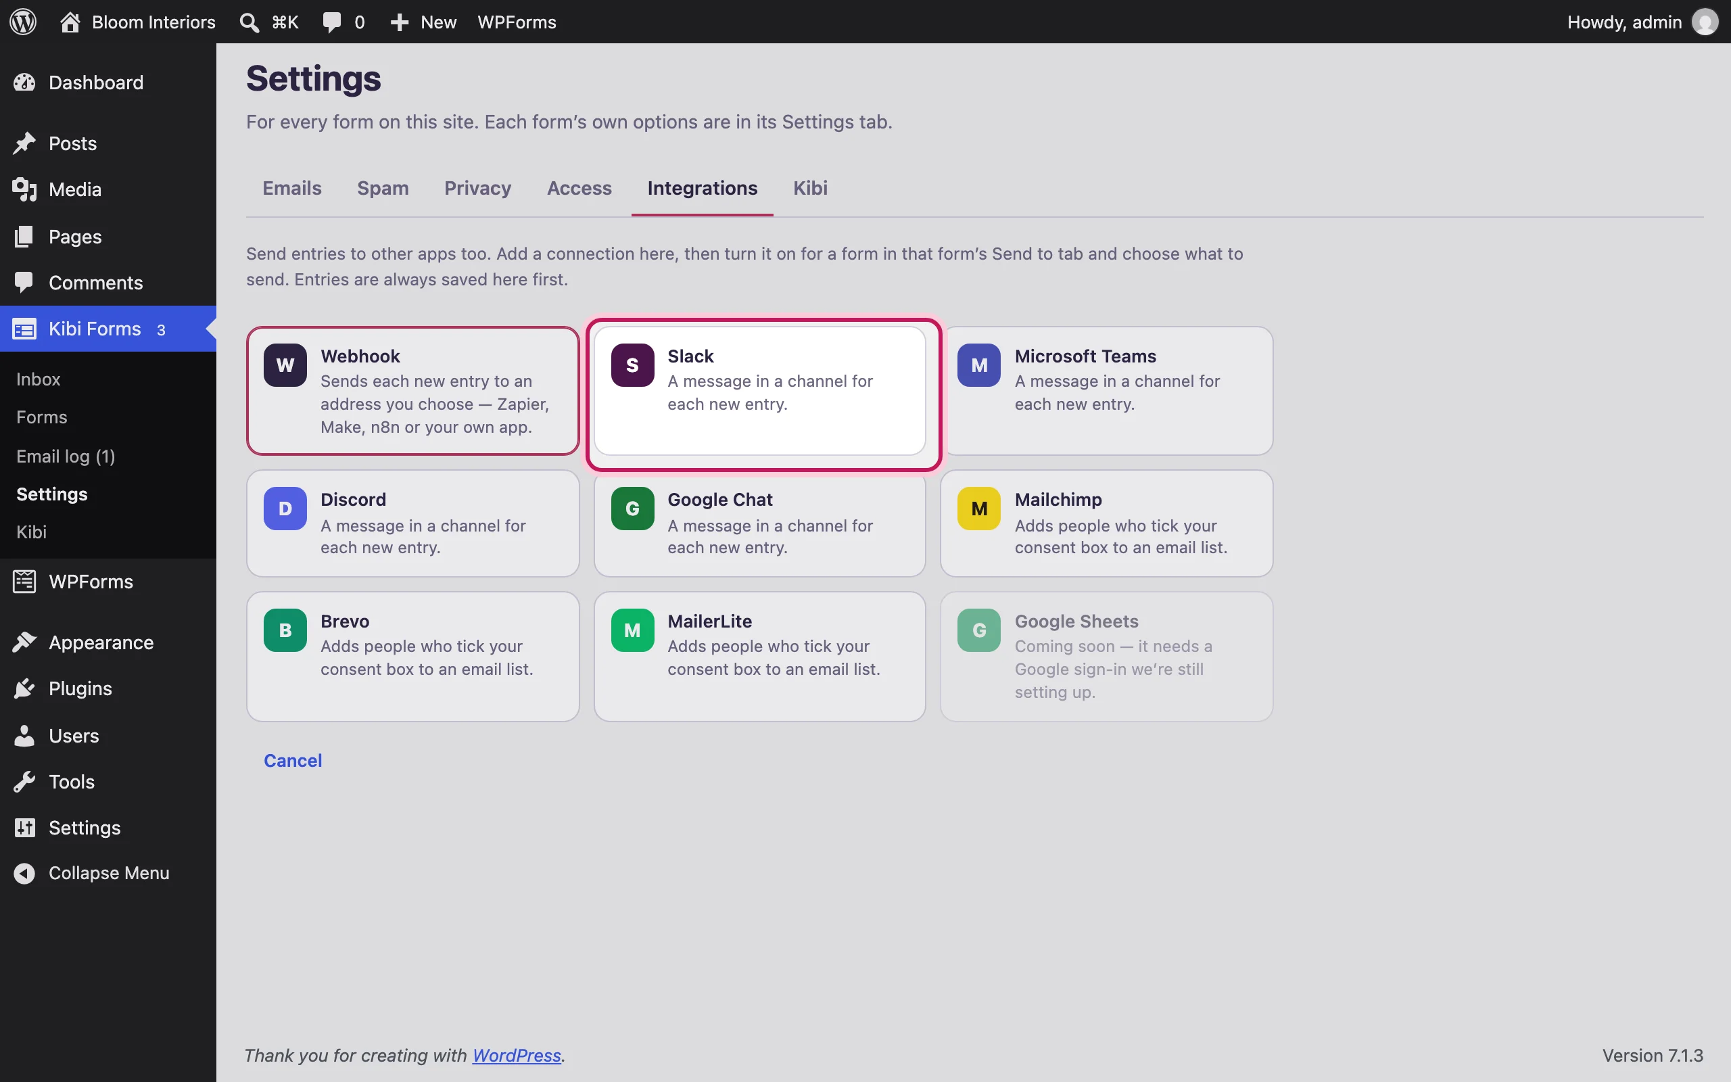Select the MailerLite M icon
This screenshot has width=1731, height=1082.
[x=632, y=630]
